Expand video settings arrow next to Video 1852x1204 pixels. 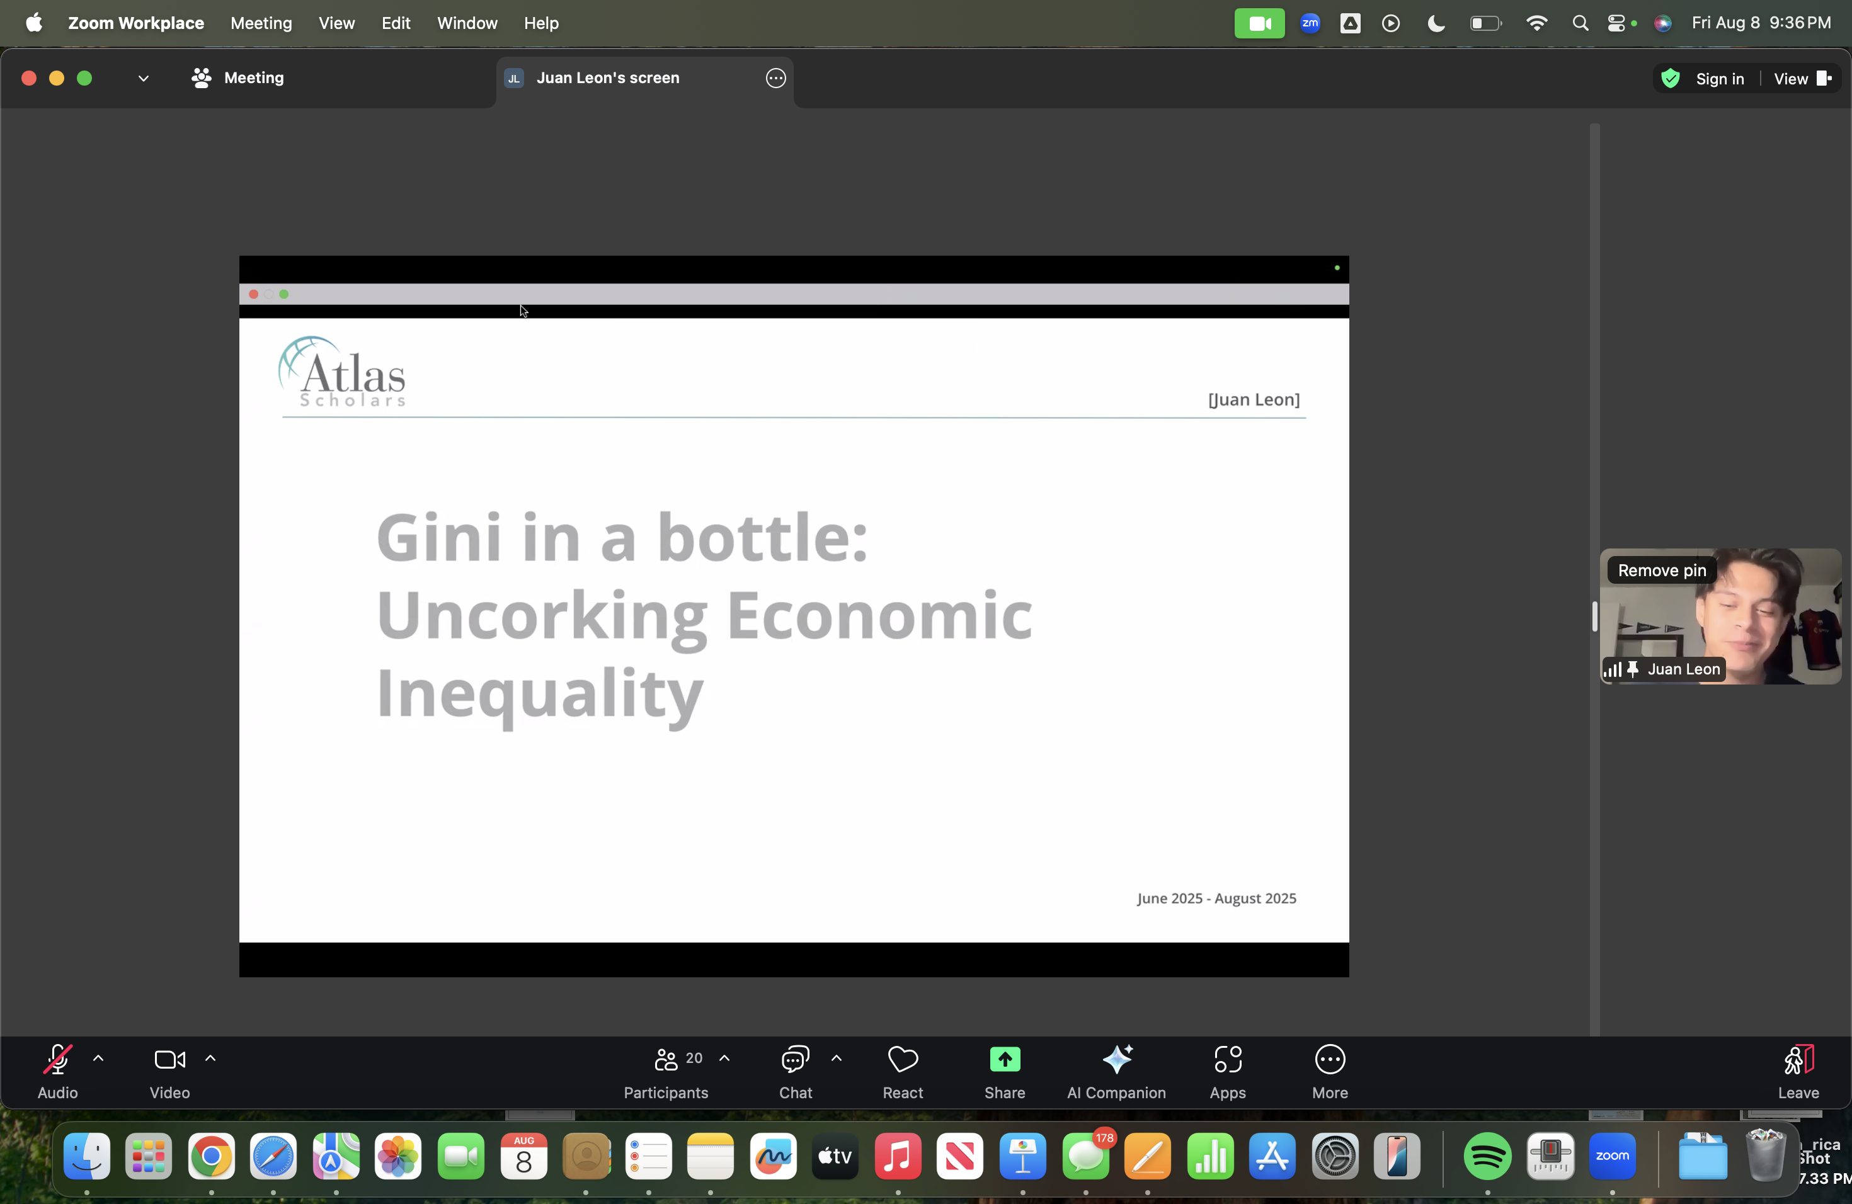tap(210, 1059)
